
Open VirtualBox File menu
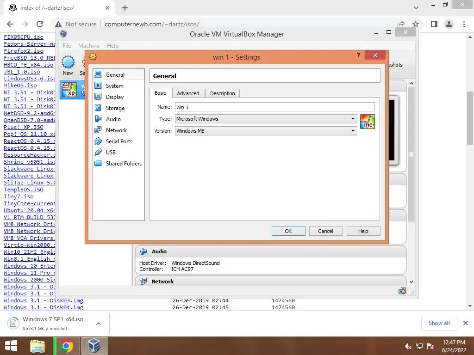coord(67,46)
